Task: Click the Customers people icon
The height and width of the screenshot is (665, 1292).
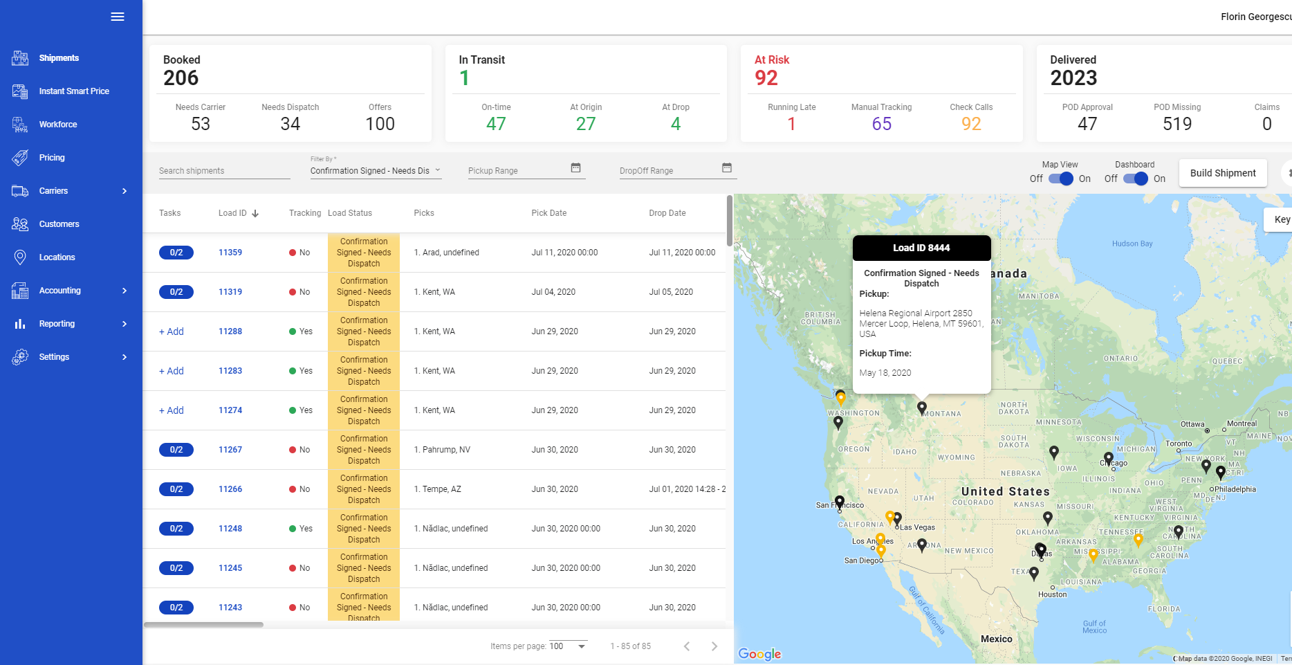Action: pos(20,224)
